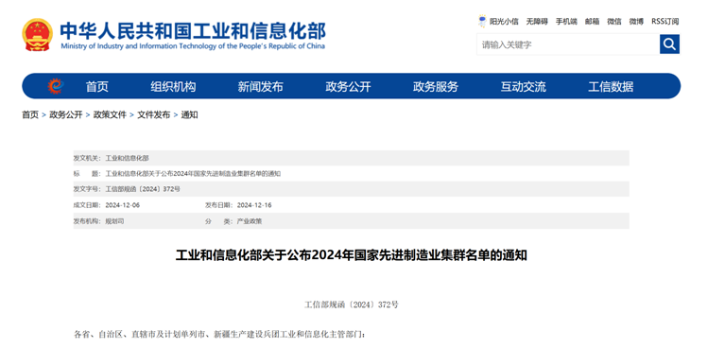The image size is (708, 348).
Task: Open the 首页 navigation tab
Action: (x=97, y=86)
